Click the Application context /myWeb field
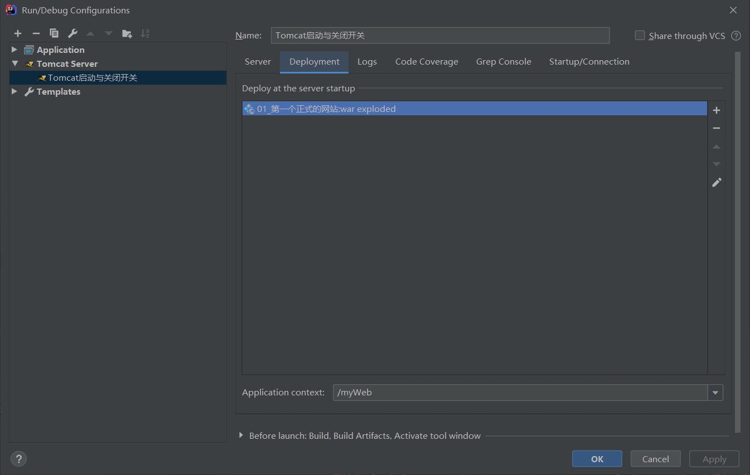This screenshot has height=475, width=750. 520,393
